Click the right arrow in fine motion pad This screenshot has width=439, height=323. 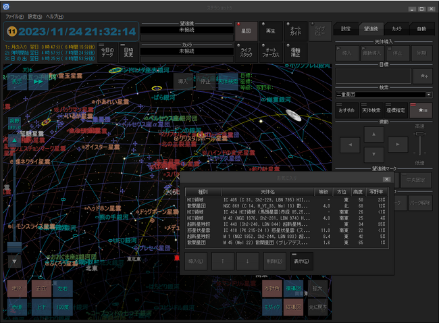click(398, 145)
